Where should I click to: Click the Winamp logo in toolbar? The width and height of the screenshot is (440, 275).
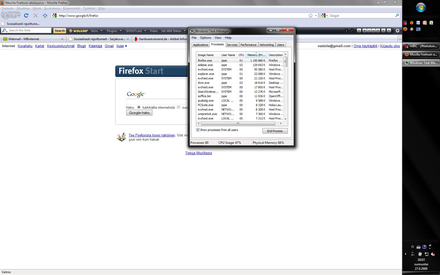78,31
